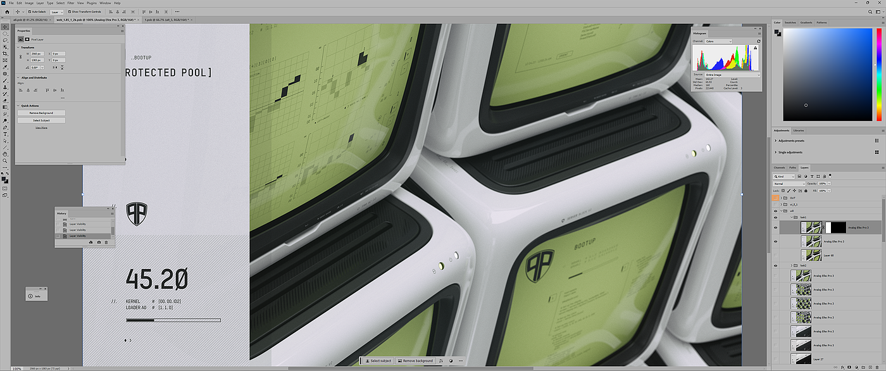Click the link width and height chain icon
This screenshot has height=371, width=886.
coord(20,57)
